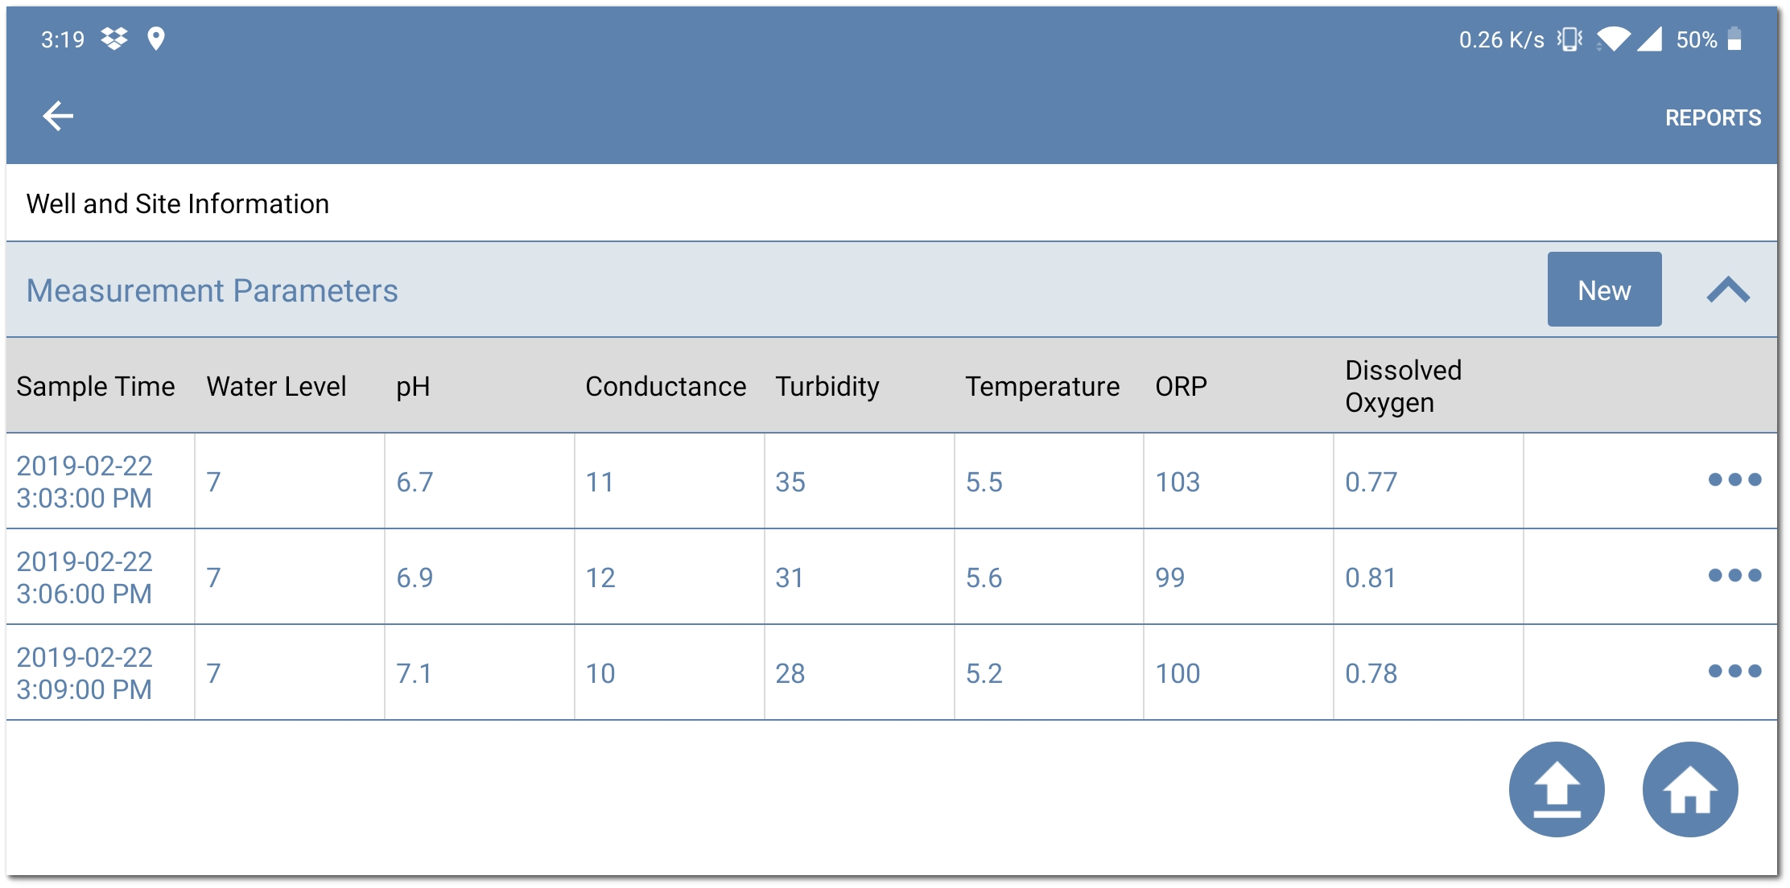Click the Dissolved Oxygen column header

[x=1403, y=386]
